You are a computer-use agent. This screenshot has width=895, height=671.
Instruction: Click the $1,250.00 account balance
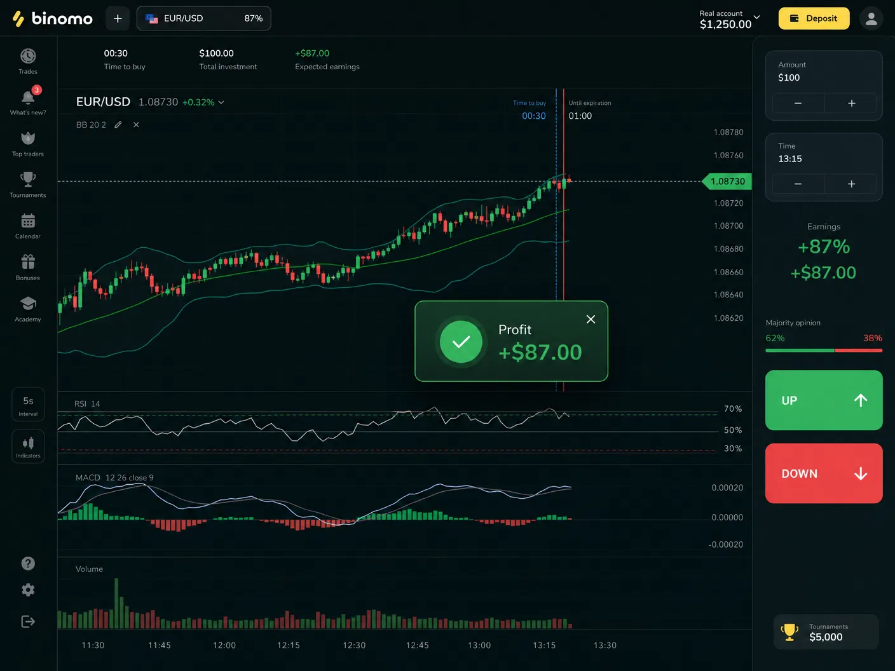click(x=725, y=24)
